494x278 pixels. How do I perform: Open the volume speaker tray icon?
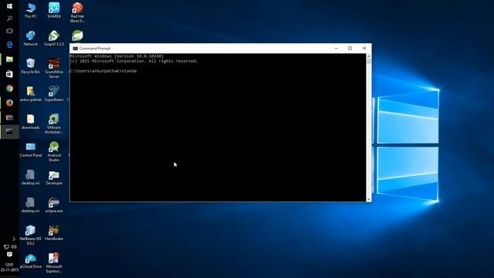(x=14, y=247)
